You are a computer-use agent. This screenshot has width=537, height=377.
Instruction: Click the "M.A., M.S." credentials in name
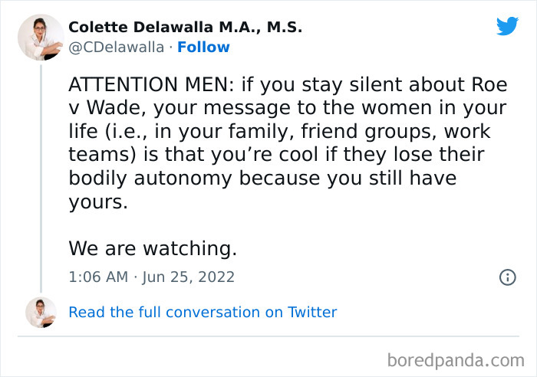(x=260, y=28)
